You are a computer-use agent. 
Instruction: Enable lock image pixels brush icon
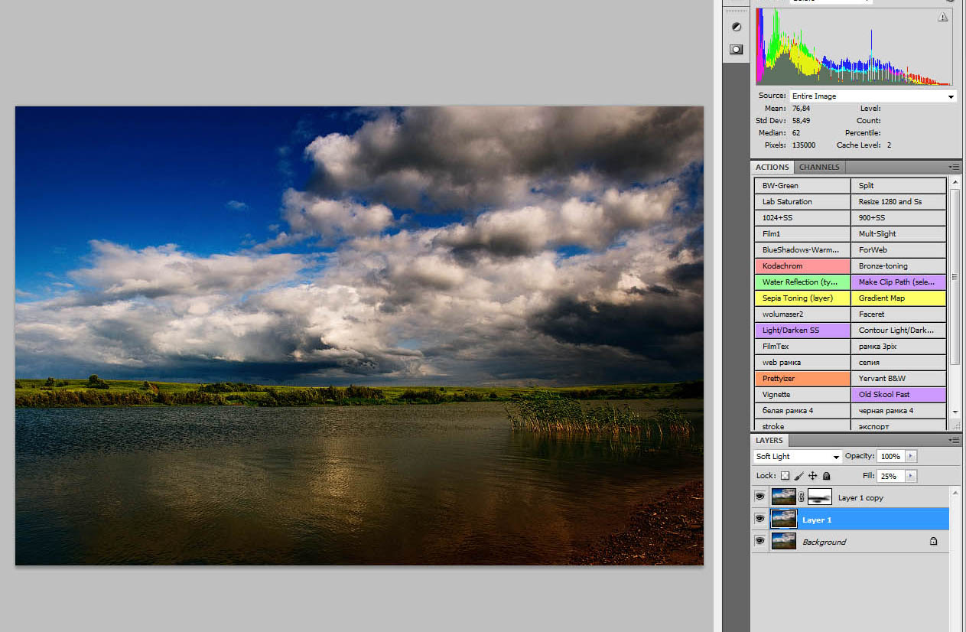(798, 476)
